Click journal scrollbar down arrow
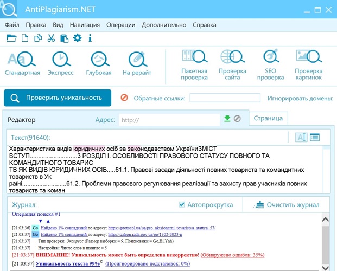Viewport: 337px width, 271px height. 326,268
